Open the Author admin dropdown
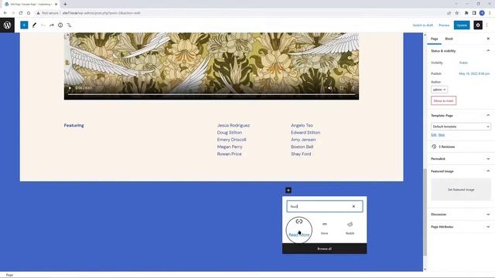 439,90
